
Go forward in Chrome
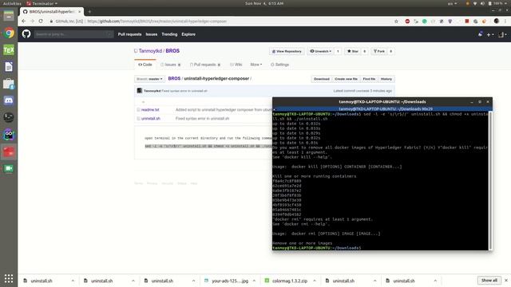coord(32,22)
